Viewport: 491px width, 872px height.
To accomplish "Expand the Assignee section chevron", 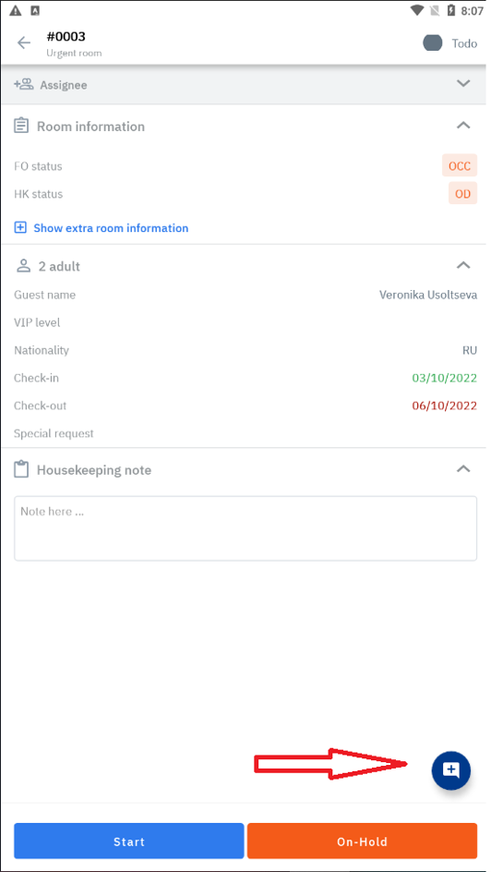I will (463, 83).
